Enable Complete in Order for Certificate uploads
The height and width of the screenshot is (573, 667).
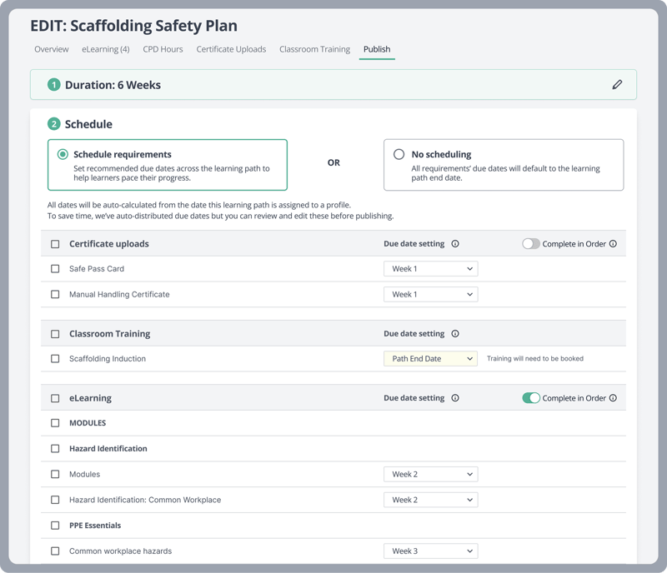pyautogui.click(x=531, y=244)
